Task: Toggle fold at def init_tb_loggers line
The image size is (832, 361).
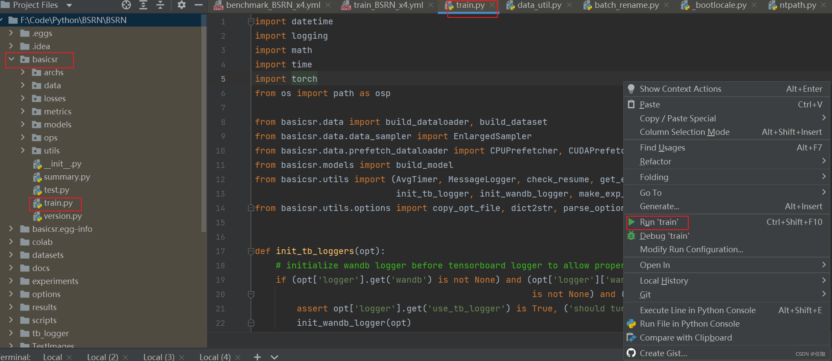Action: pyautogui.click(x=251, y=251)
